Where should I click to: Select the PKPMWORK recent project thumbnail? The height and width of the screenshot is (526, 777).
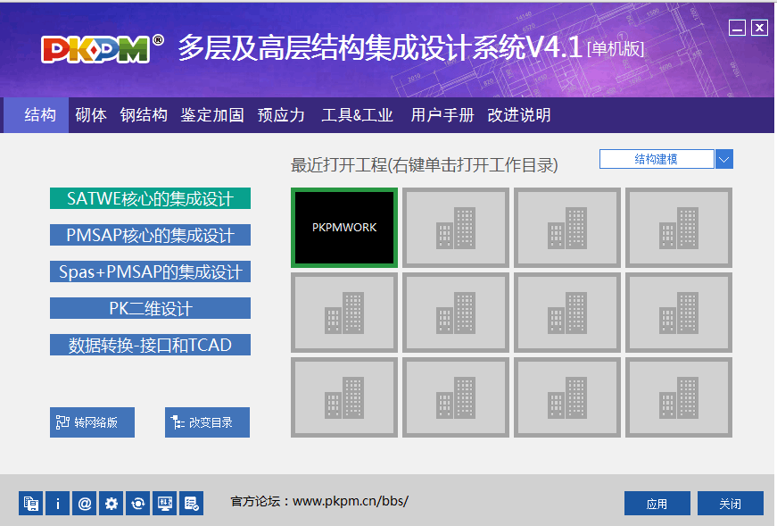point(344,227)
